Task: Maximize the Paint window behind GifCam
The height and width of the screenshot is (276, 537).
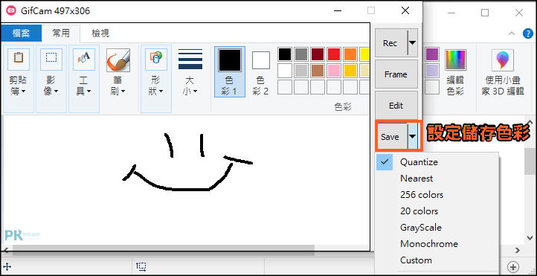Action: (x=485, y=13)
